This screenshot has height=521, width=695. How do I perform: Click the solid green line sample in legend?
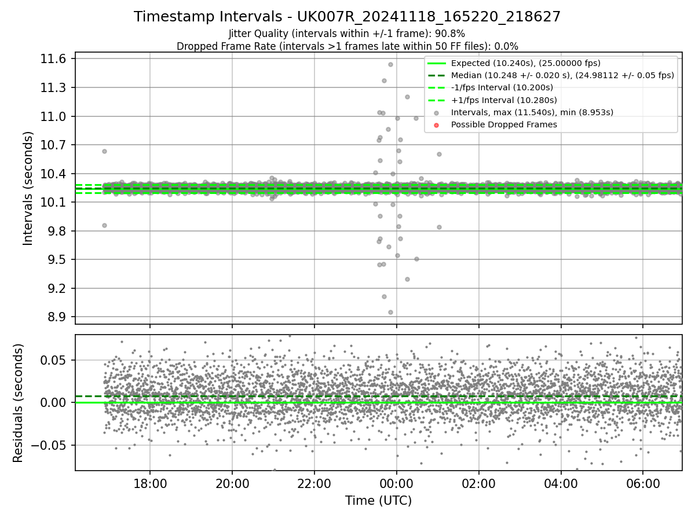[437, 63]
